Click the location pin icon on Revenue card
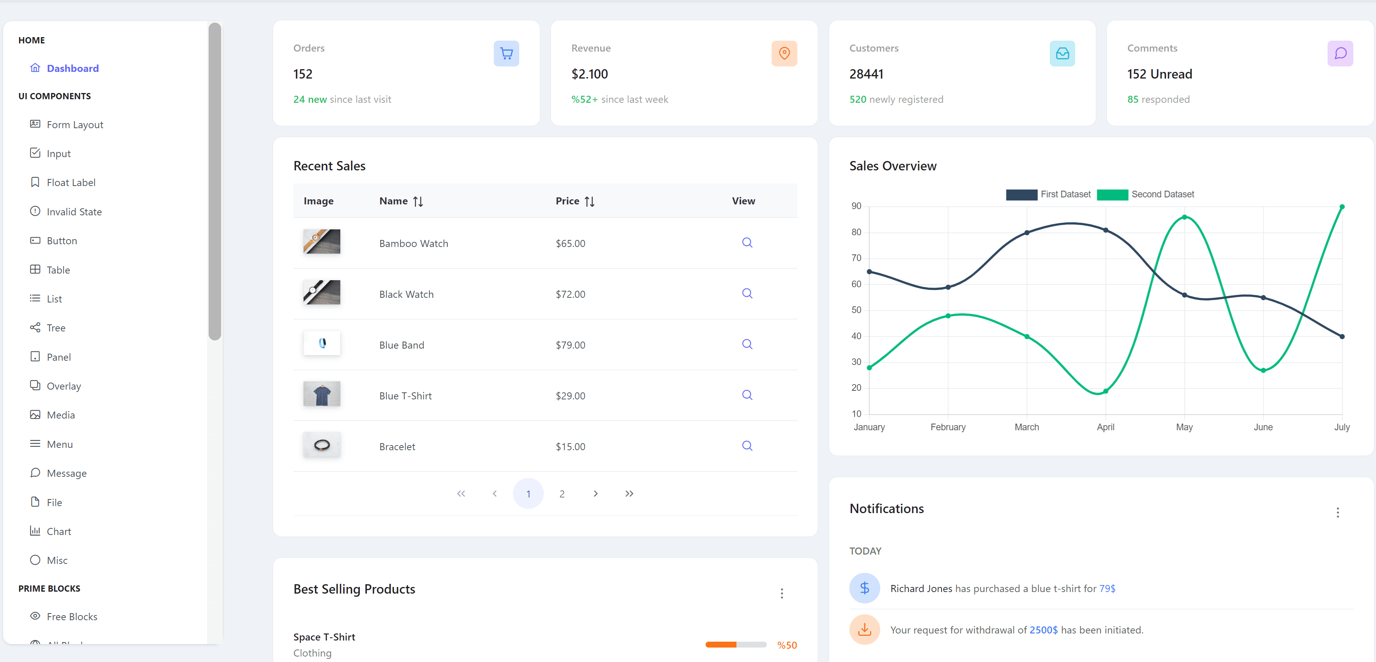 (784, 54)
